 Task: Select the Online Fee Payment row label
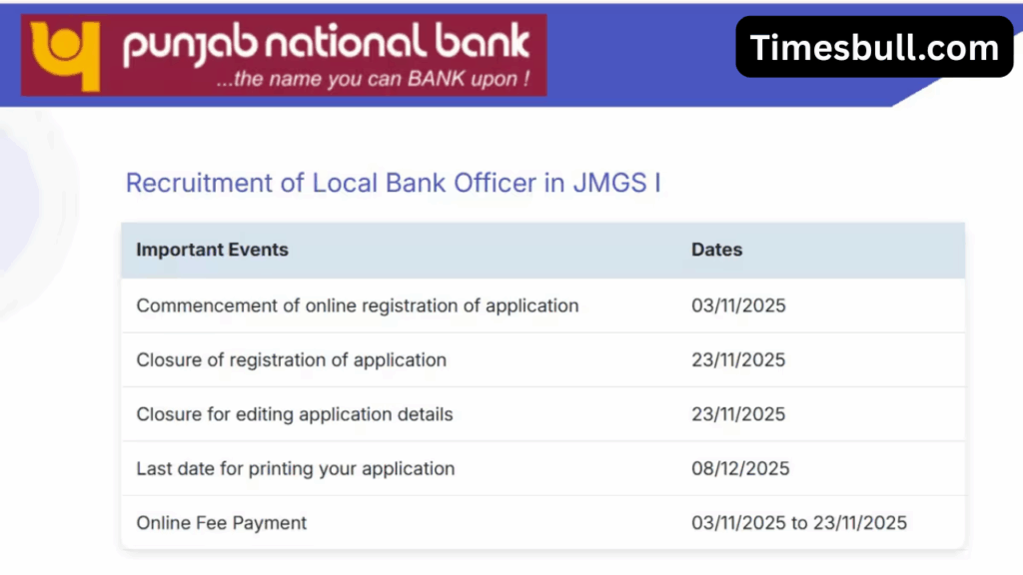[x=221, y=522]
